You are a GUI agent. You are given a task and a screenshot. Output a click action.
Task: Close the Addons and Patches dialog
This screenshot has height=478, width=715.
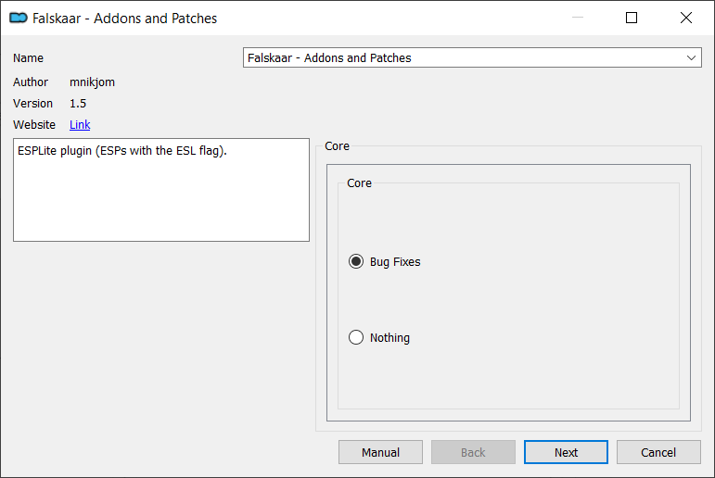click(x=686, y=18)
